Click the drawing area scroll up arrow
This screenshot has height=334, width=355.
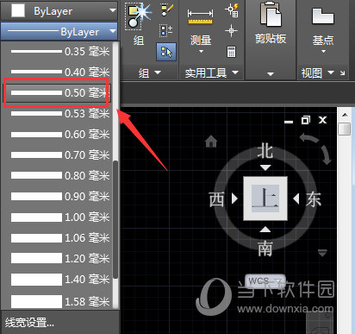(x=345, y=115)
